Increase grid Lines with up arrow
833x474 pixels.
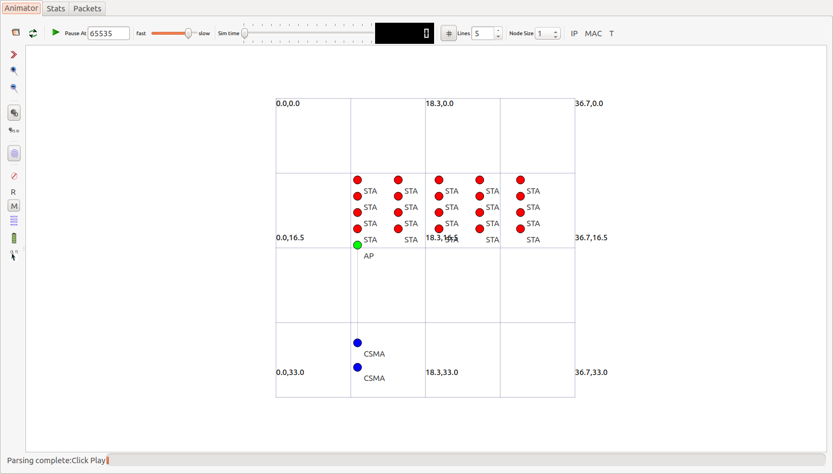[x=499, y=30]
